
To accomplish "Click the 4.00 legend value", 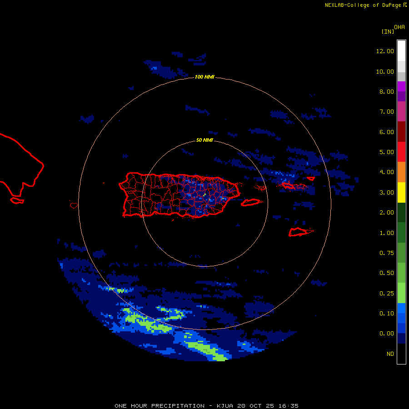I will 387,172.
